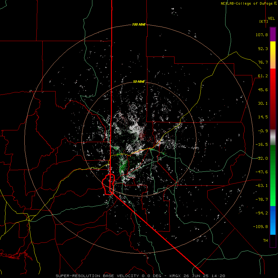278x278 pixels.
Task: Select the 61.2 velocity scale label
Action: tap(263, 76)
